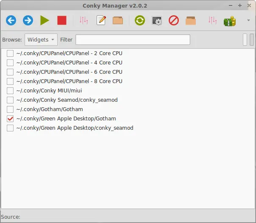Close the Conky Manager window

[x=249, y=6]
